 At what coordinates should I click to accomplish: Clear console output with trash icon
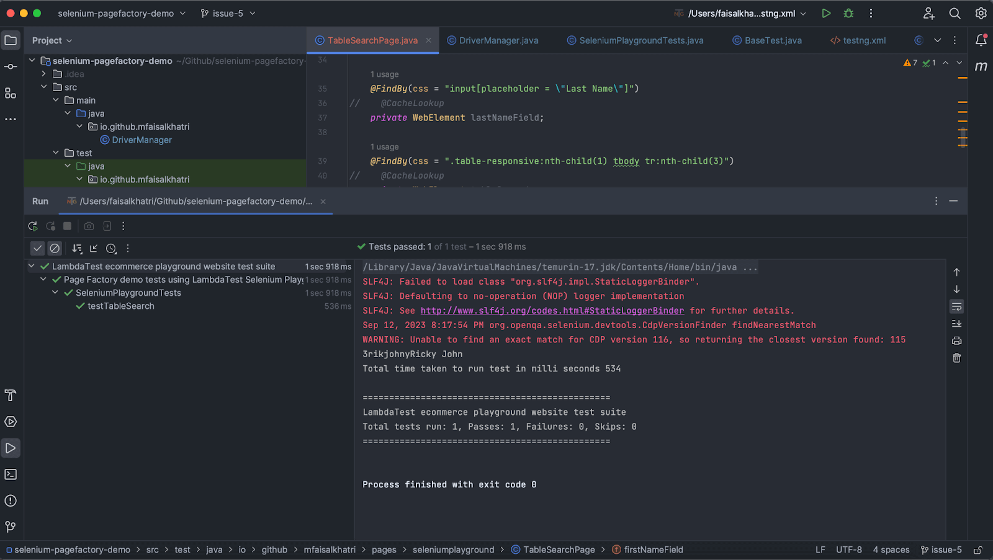956,358
